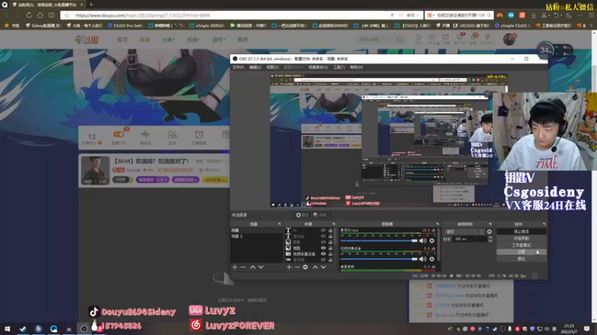Remove selected scene with minus icon in OBS
This screenshot has height=335, width=597.
243,267
